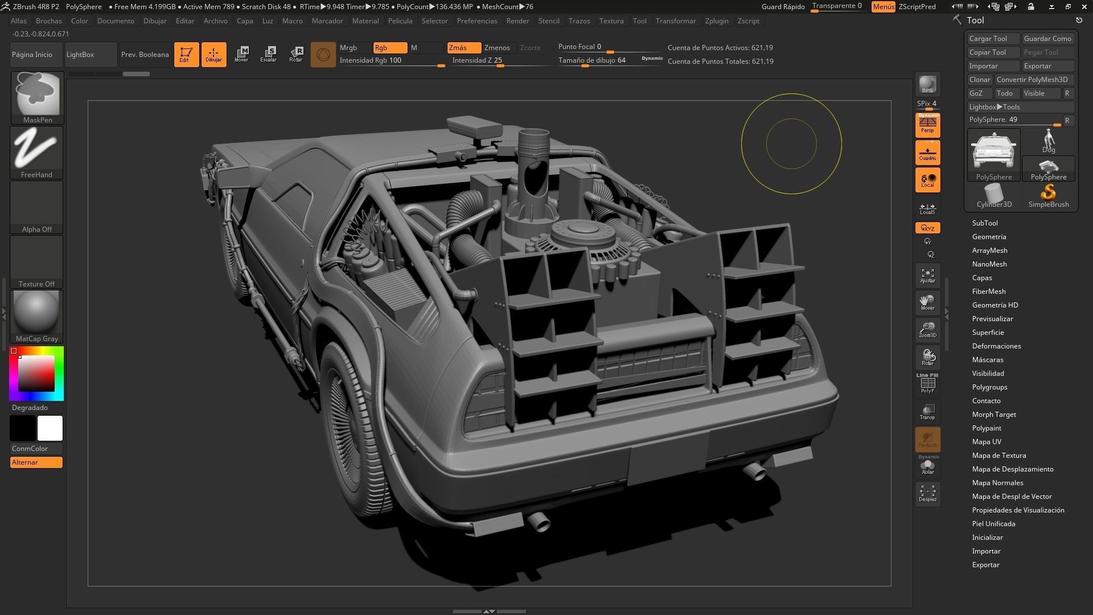Click the GoZ button
Viewport: 1093px width, 615px height.
(x=980, y=93)
